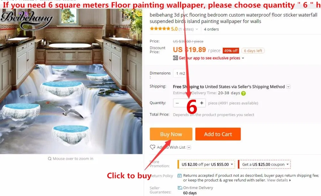Expand the Wish List dropdown arrow
The width and height of the screenshot is (321, 196).
pyautogui.click(x=189, y=147)
